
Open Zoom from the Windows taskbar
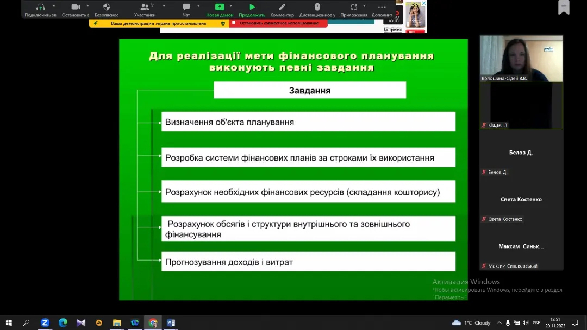pyautogui.click(x=45, y=322)
